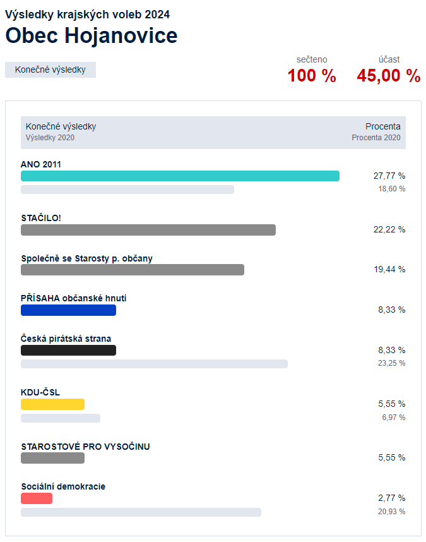The image size is (426, 542).
Task: Click the yellow KDU-ČSL result bar
Action: point(52,404)
